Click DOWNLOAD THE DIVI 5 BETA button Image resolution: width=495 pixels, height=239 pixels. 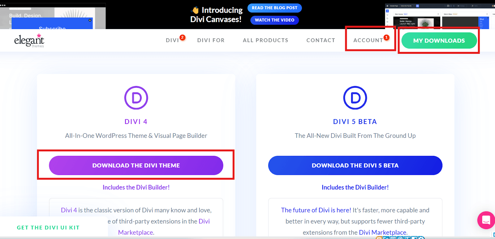coord(355,165)
